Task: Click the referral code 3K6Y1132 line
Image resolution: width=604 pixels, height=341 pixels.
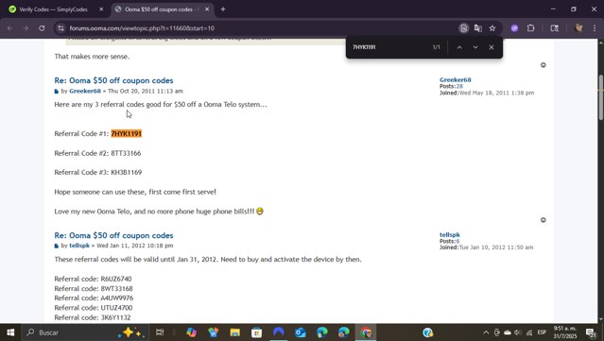Action: click(93, 317)
